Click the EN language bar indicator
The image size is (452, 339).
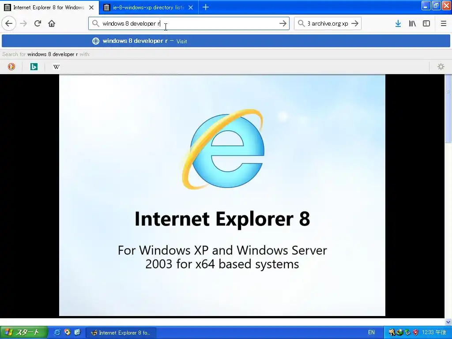click(371, 332)
